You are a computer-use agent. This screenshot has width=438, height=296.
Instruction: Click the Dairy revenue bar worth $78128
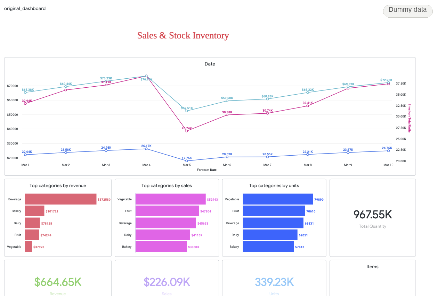point(32,223)
